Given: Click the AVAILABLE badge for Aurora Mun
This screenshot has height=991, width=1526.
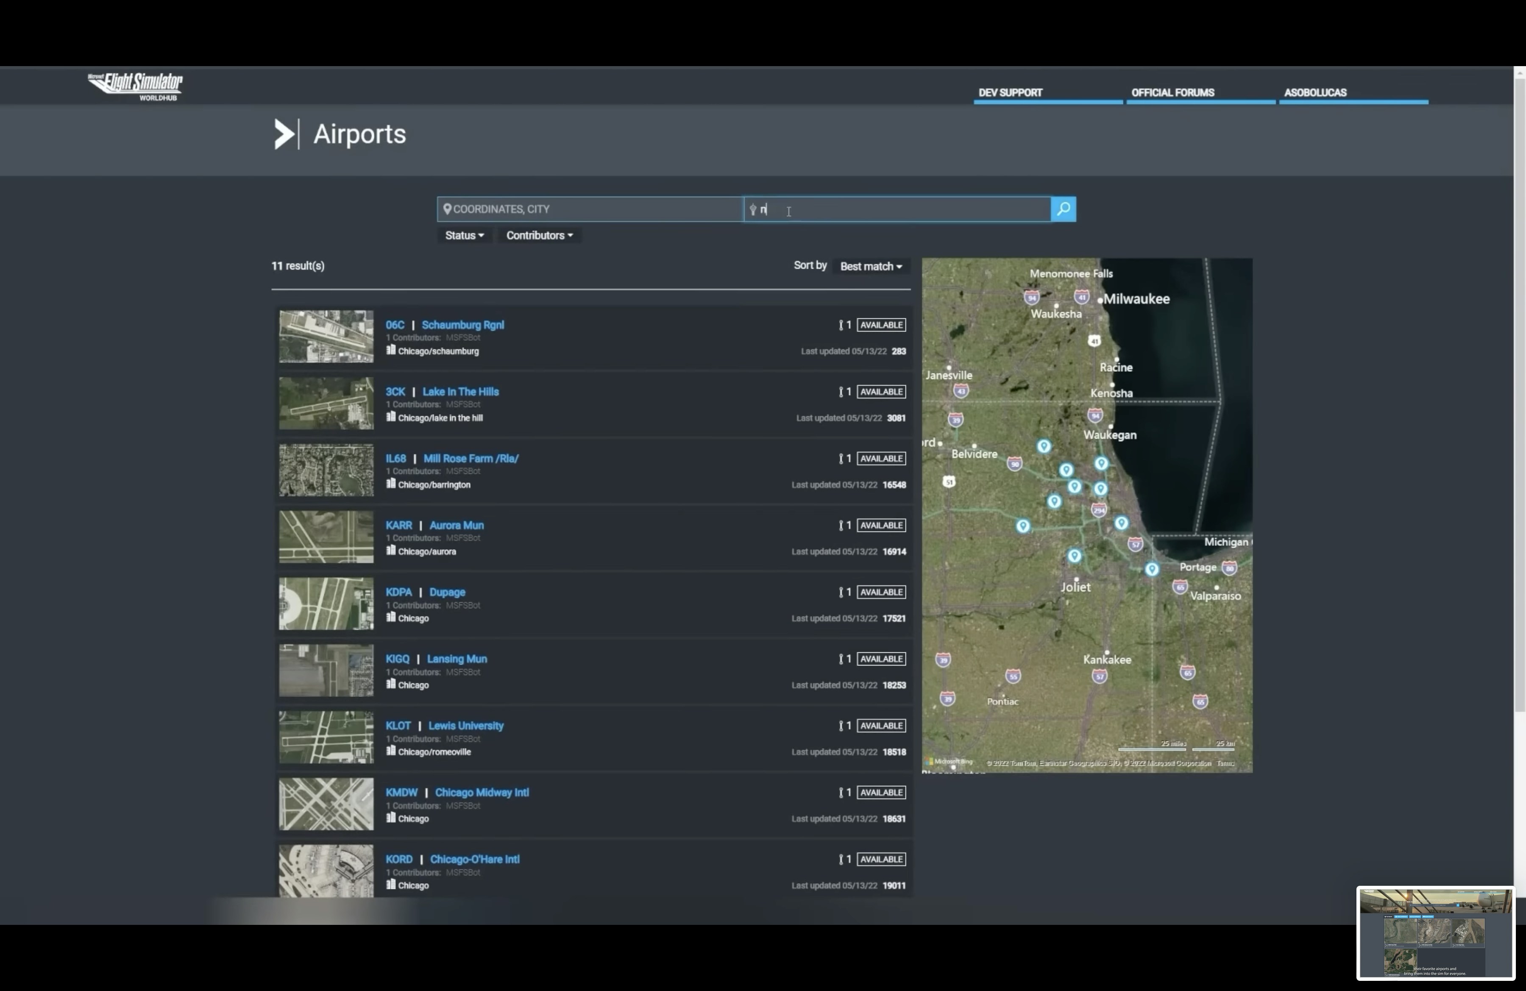Looking at the screenshot, I should pos(881,525).
